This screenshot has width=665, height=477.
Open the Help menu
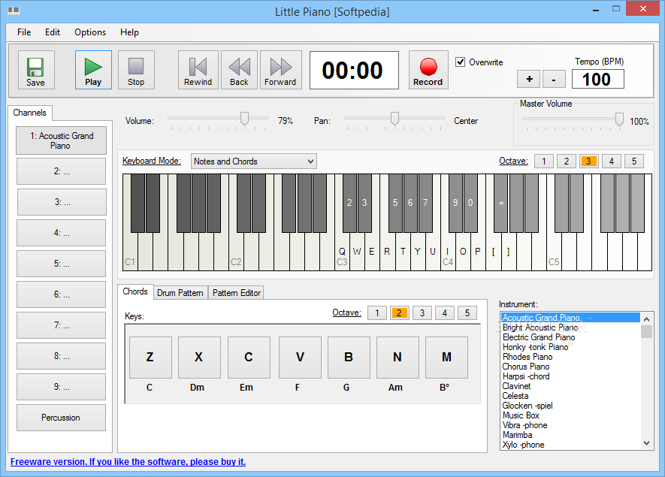point(129,32)
